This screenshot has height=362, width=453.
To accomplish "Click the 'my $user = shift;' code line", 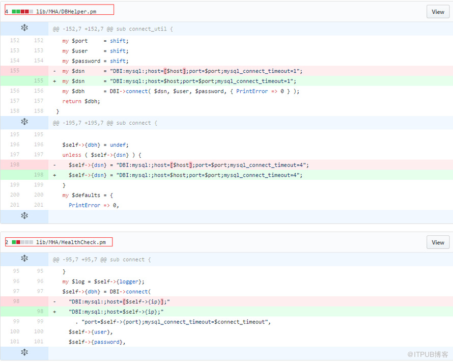I will coord(95,51).
